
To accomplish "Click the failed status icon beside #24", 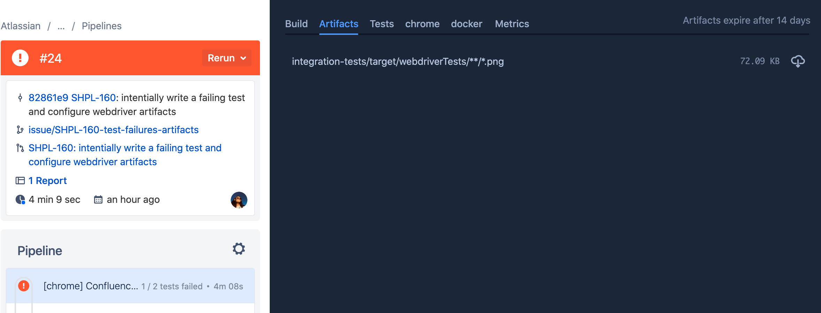I will point(20,58).
